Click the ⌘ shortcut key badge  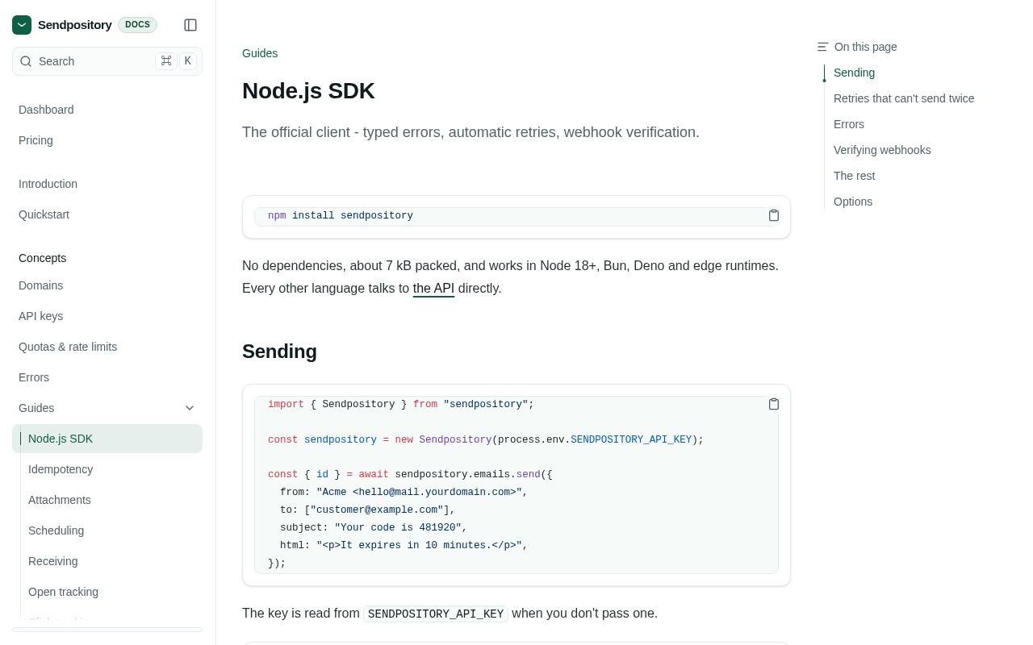[x=166, y=61]
